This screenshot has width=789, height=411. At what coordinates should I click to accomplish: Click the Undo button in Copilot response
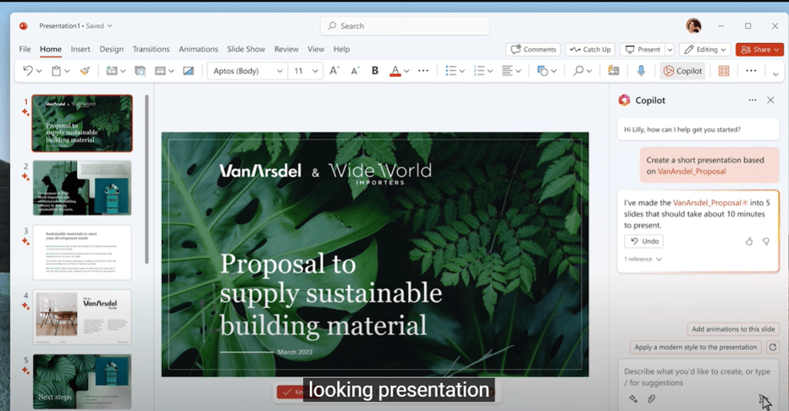(644, 241)
